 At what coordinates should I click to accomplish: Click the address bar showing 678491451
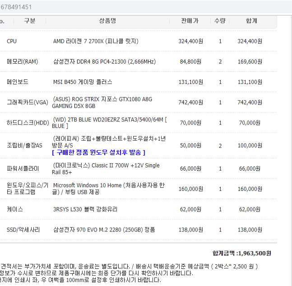tap(146, 7)
